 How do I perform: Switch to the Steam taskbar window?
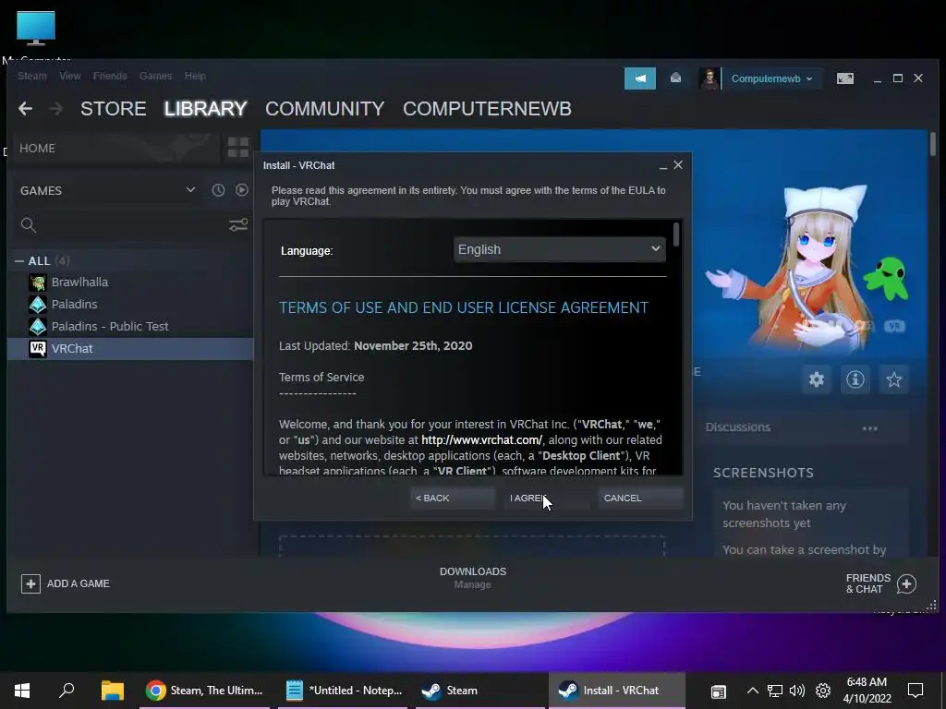(x=479, y=691)
